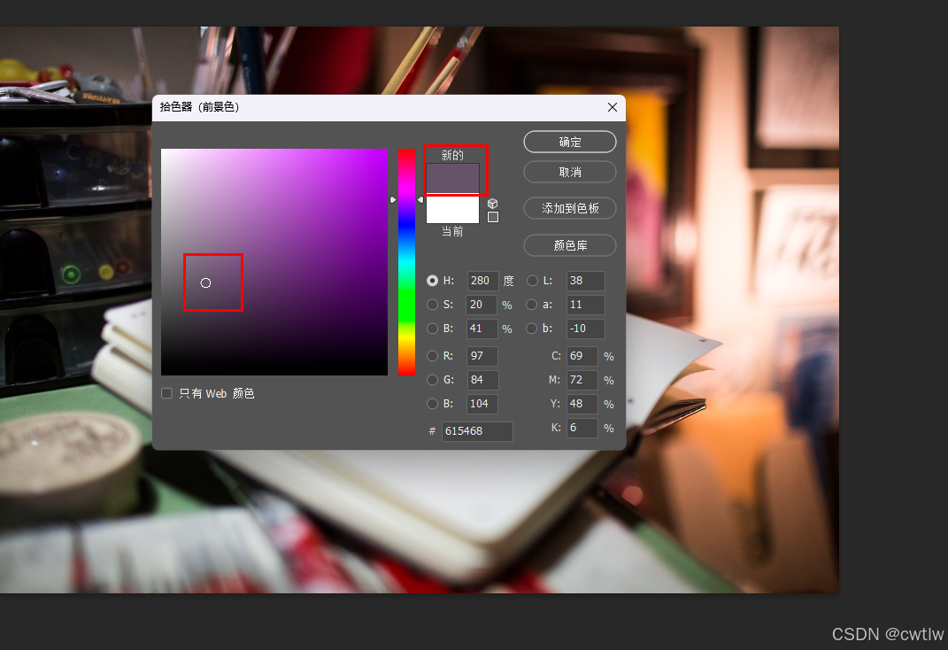
Task: Open 颜色库 color libraries
Action: [x=569, y=245]
